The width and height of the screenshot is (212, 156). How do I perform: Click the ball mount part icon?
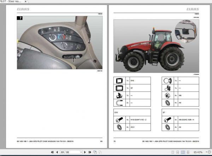click(x=167, y=80)
